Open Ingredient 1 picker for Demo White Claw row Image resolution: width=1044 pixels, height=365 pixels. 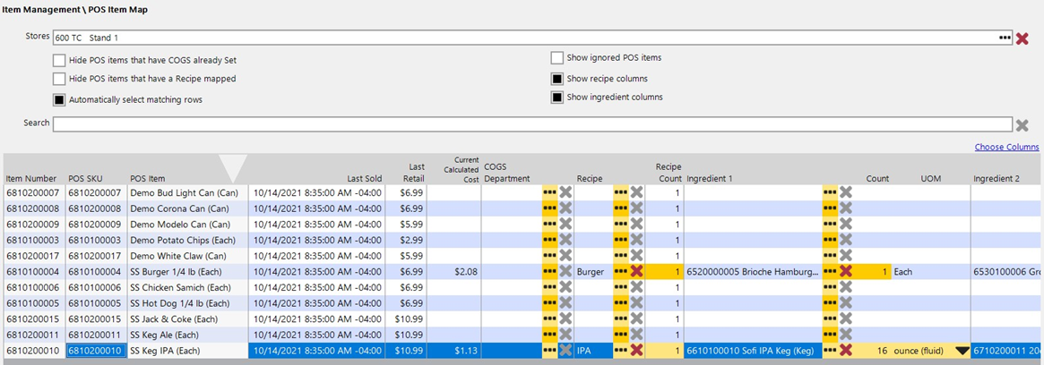tap(830, 255)
